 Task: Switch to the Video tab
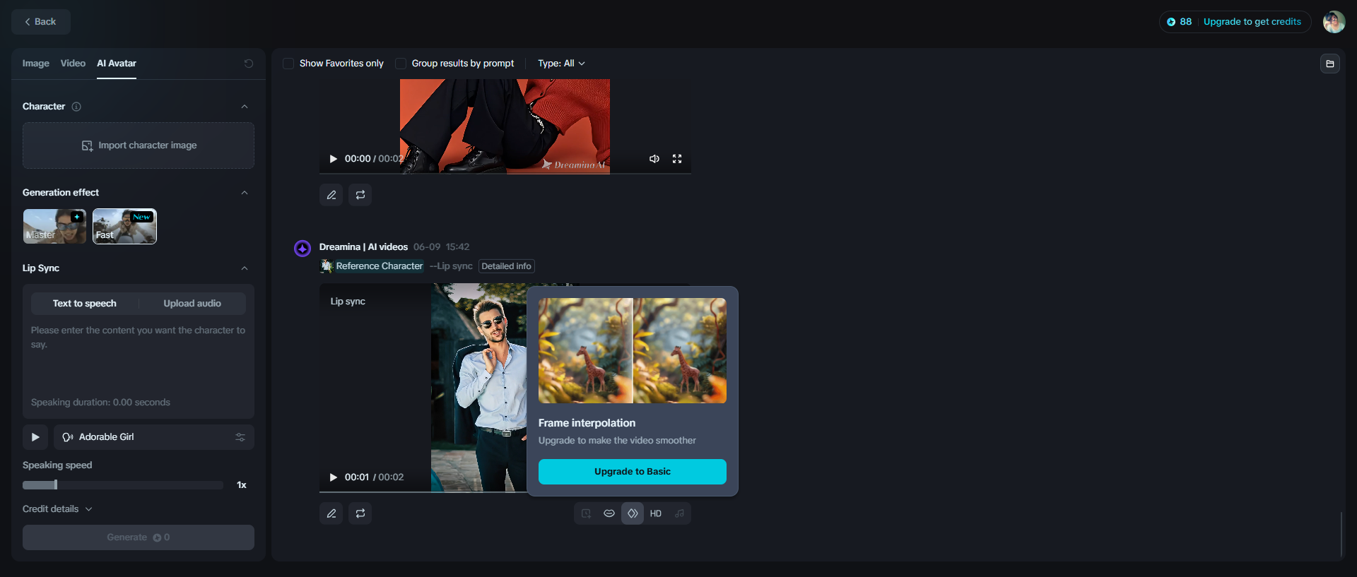coord(73,64)
